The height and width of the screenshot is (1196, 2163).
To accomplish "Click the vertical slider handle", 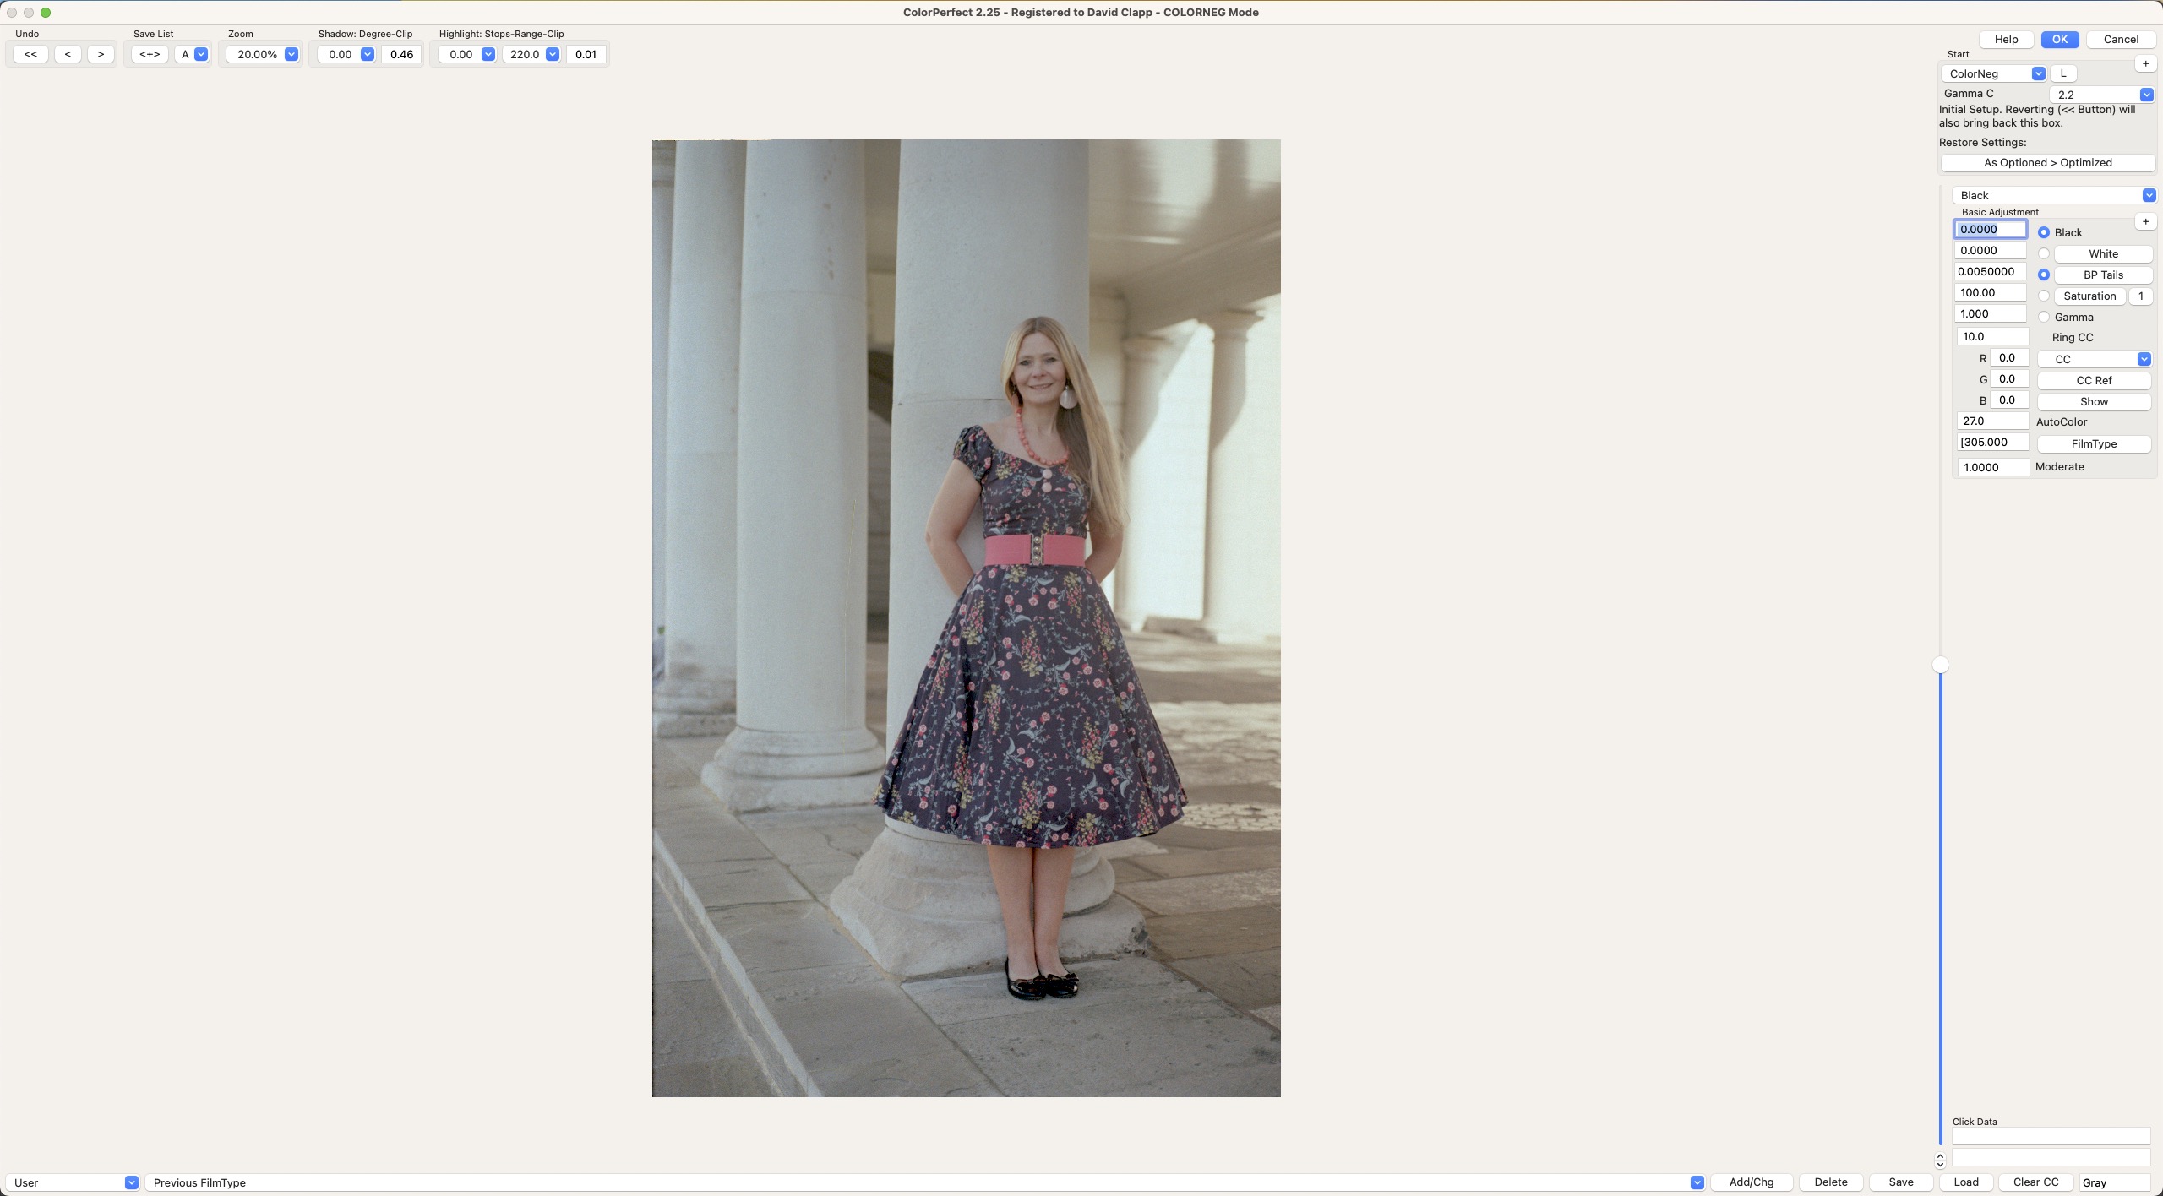I will [1941, 665].
